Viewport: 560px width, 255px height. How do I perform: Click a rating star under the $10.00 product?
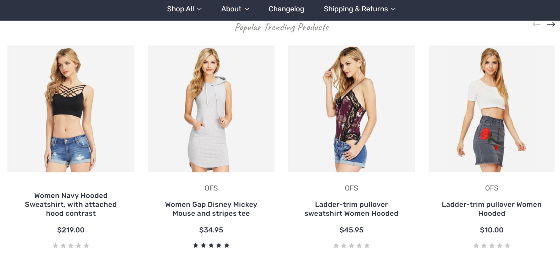[x=492, y=245]
